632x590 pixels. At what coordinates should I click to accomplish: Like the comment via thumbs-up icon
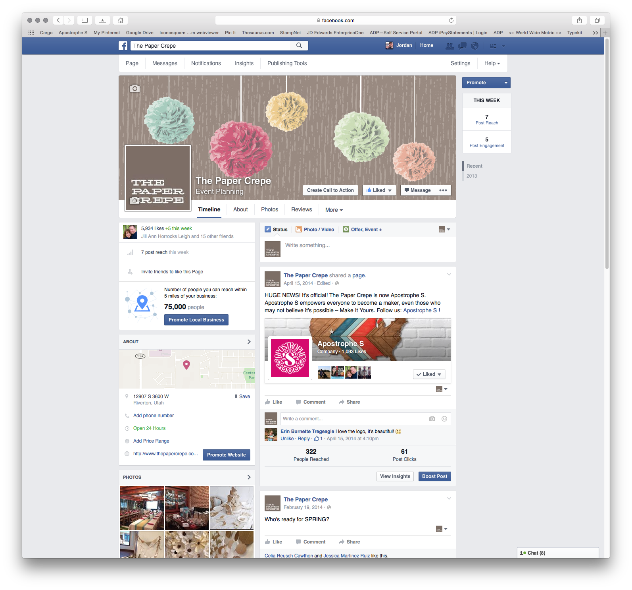[x=316, y=439]
